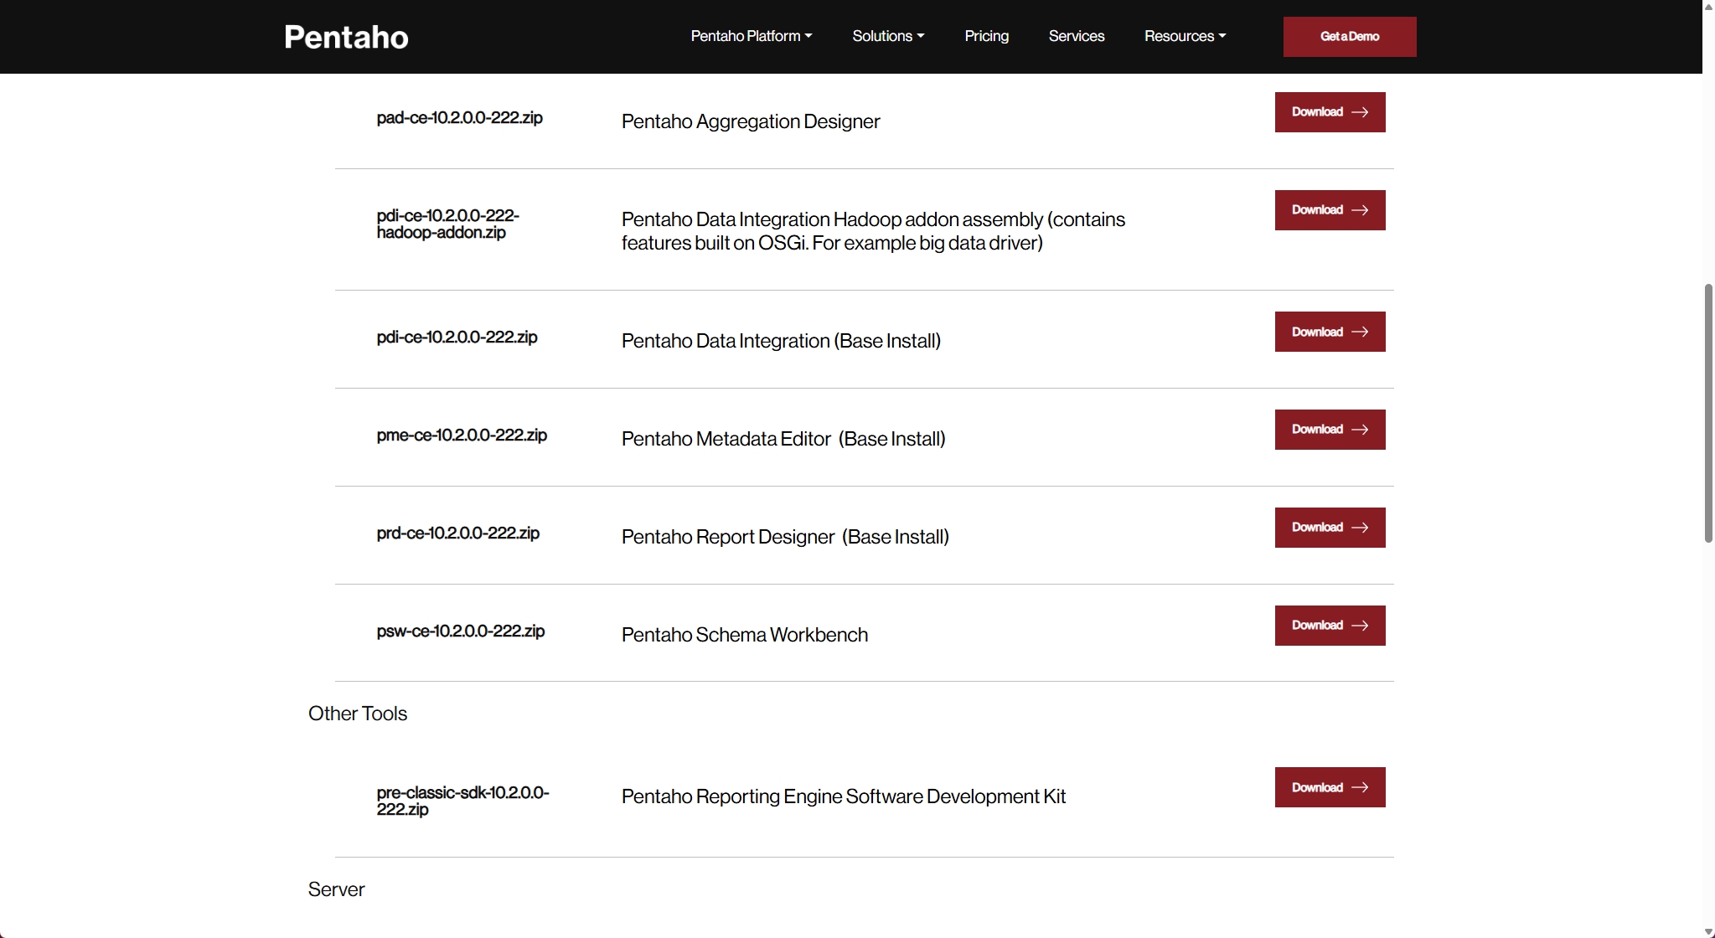The image size is (1715, 938).
Task: Click the scroll down arrow
Action: coord(1708,931)
